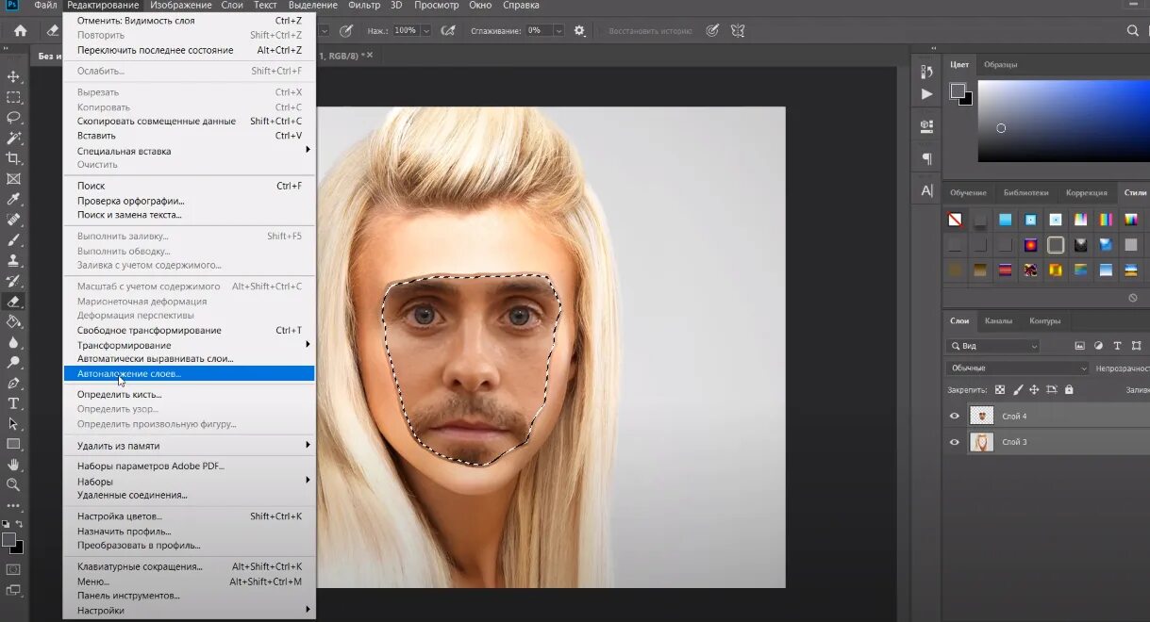The width and height of the screenshot is (1150, 622).
Task: Select the Eyedropper tool
Action: click(13, 199)
